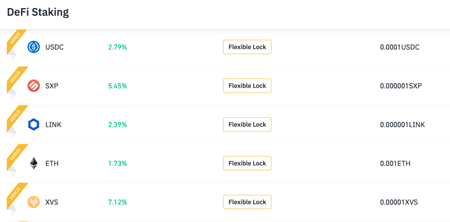This screenshot has width=450, height=222.
Task: Select Flexible Lock for SXP
Action: click(x=247, y=86)
